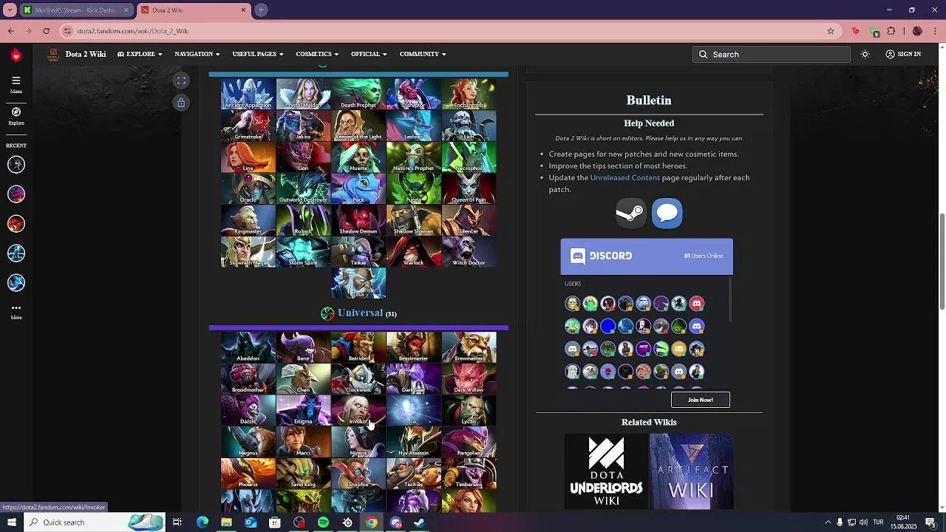Open Steam from the taskbar
Image resolution: width=946 pixels, height=532 pixels.
pos(420,522)
